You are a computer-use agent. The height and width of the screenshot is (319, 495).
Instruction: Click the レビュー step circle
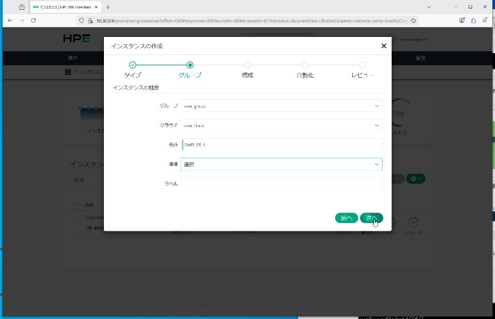coord(362,65)
